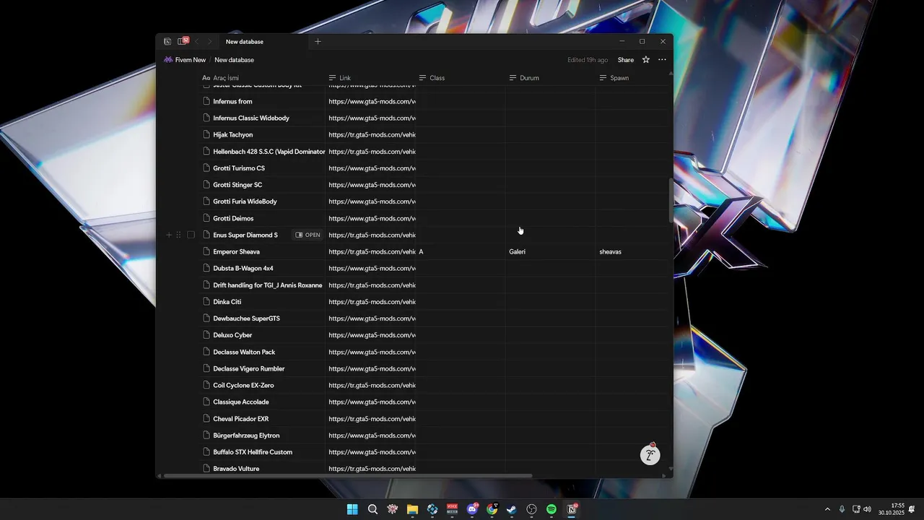
Task: Open the Fivem New breadcrumb
Action: click(185, 60)
